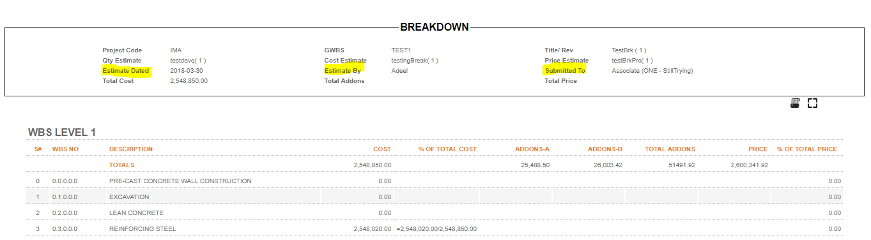Click WBS number 0.3.0.0.0
The image size is (871, 240).
pos(65,229)
